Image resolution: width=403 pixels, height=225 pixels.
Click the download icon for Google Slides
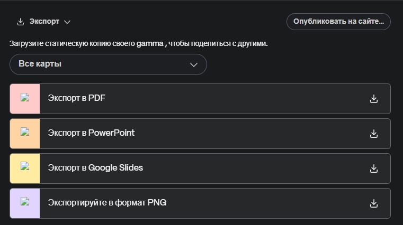(x=373, y=168)
